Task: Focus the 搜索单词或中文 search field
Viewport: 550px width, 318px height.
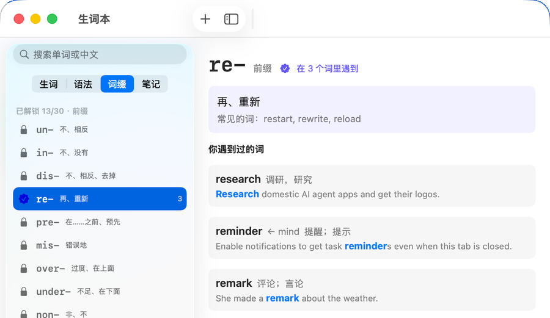Action: point(100,54)
